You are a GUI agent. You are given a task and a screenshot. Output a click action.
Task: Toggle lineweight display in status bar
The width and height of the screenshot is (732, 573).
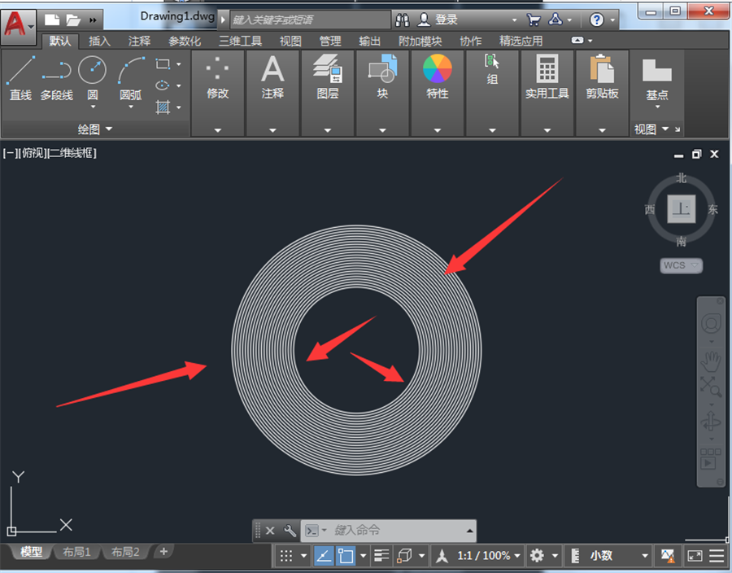coord(382,555)
